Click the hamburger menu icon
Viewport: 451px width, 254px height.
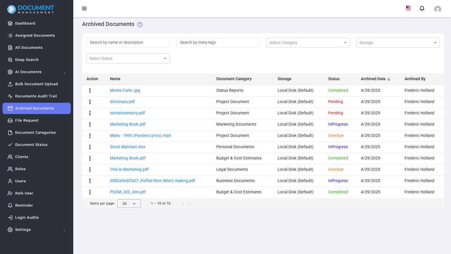click(84, 8)
